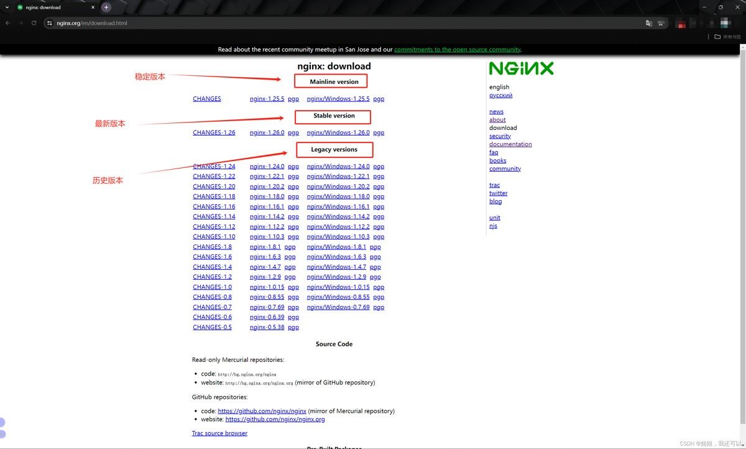Download nginx/Windows-1.26.0

tap(338, 132)
